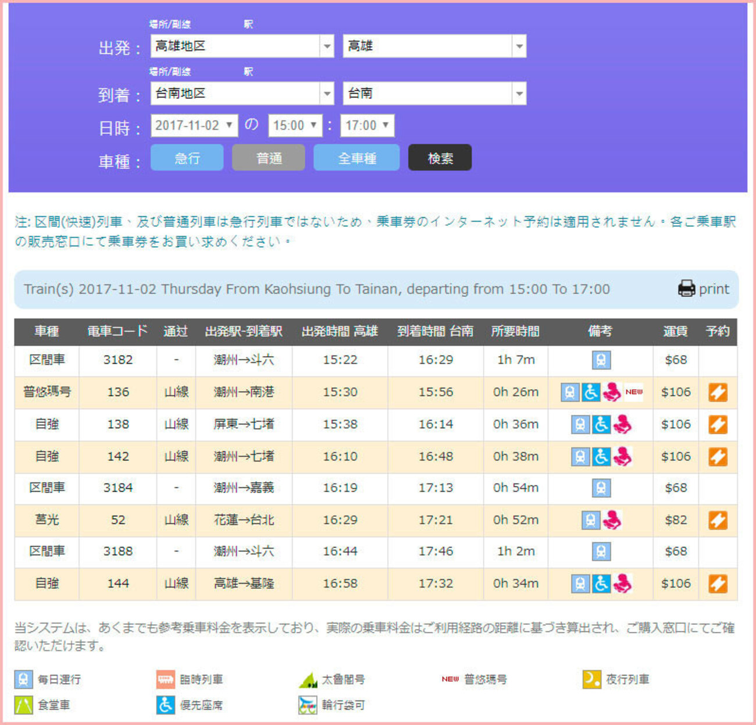
Task: Click the orange booking icon for train 142
Action: (718, 457)
